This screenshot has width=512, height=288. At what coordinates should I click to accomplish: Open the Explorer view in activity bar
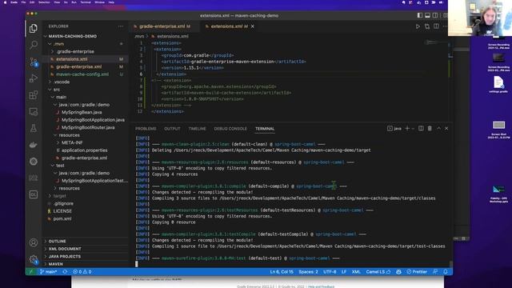(x=34, y=29)
